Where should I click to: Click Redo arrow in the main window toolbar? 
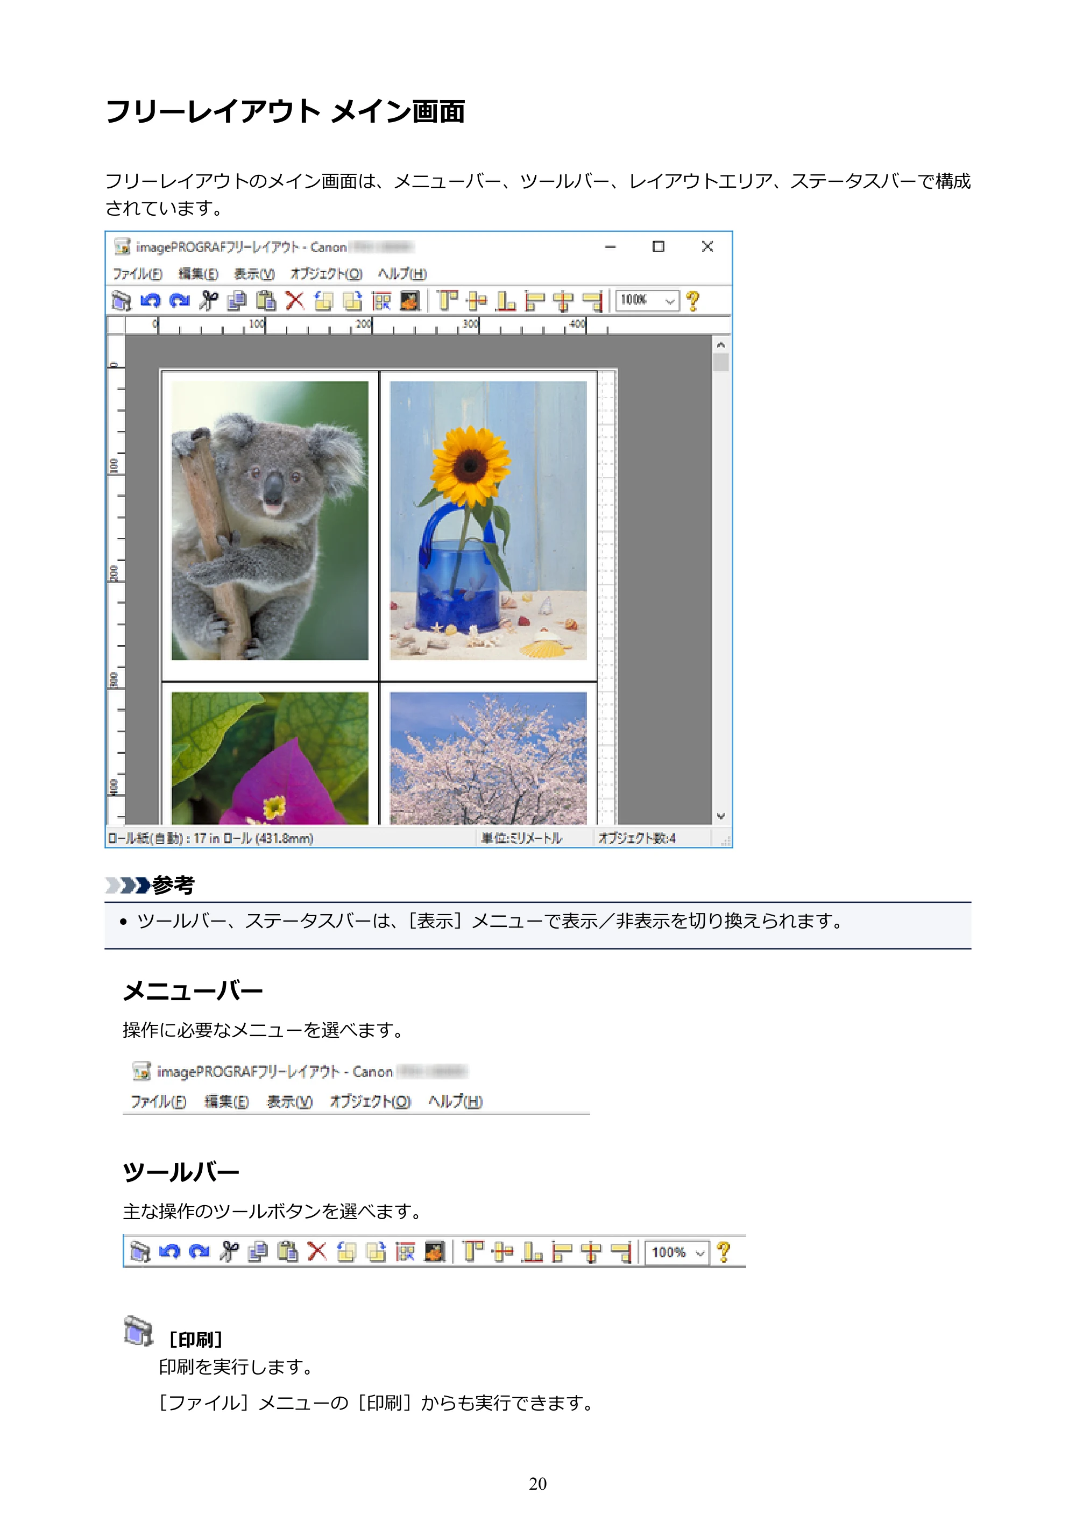[179, 301]
